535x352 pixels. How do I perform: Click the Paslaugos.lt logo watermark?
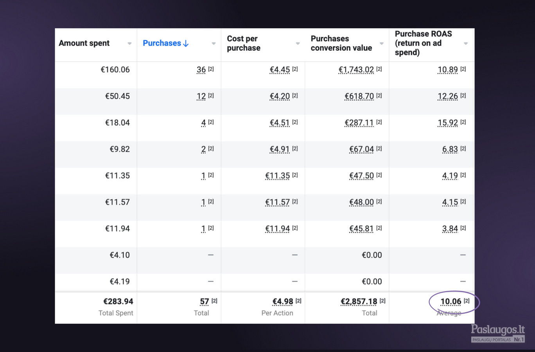pyautogui.click(x=498, y=333)
